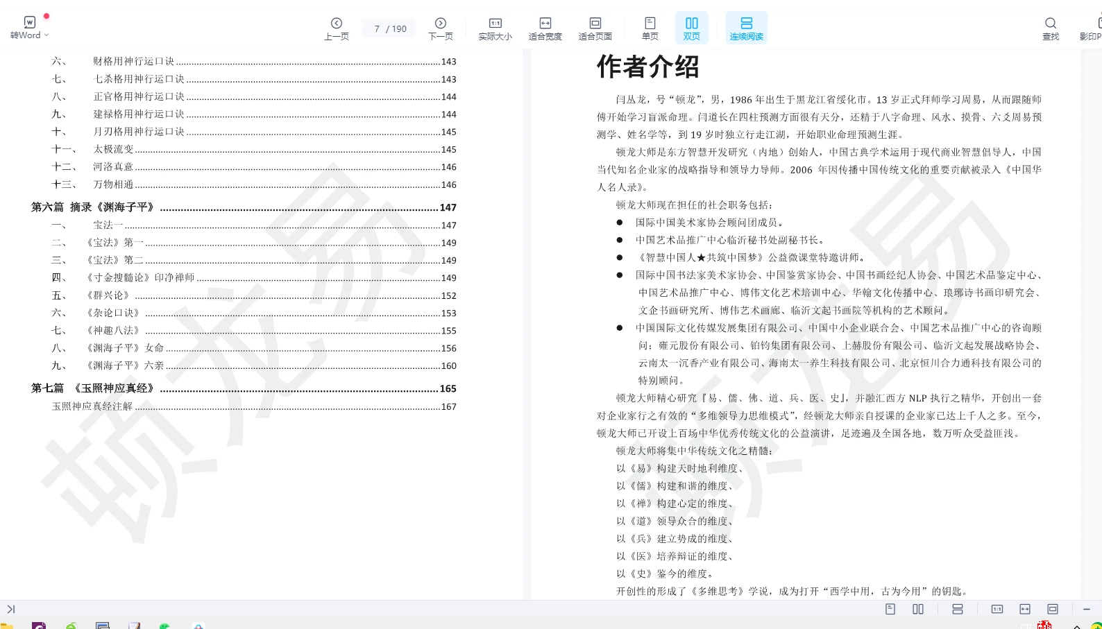The height and width of the screenshot is (629, 1102).
Task: Click contents line《渊海子平》六亲
Action: pyautogui.click(x=254, y=365)
